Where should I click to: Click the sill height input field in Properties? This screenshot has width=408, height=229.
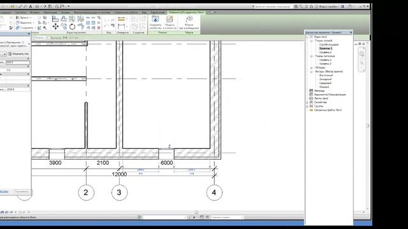pyautogui.click(x=18, y=62)
